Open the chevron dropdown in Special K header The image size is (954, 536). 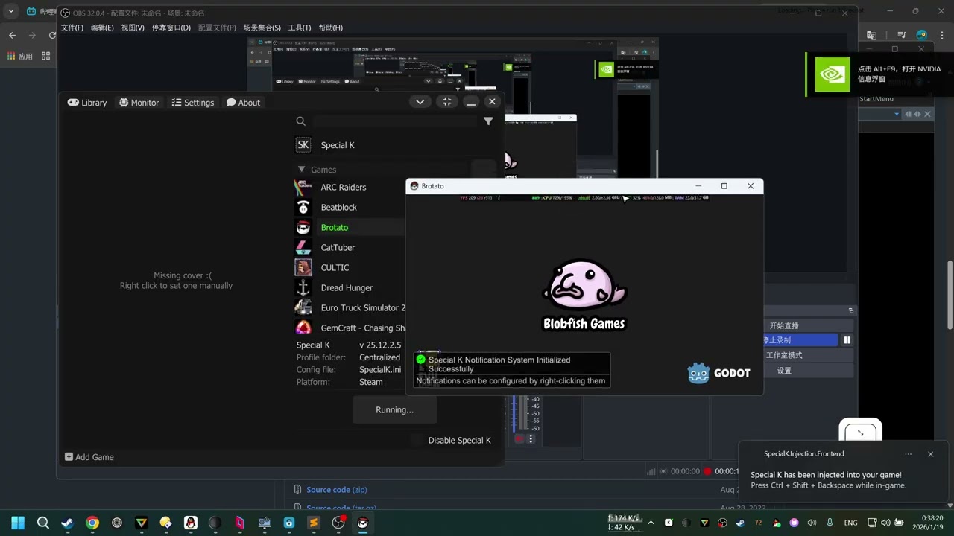click(x=420, y=102)
